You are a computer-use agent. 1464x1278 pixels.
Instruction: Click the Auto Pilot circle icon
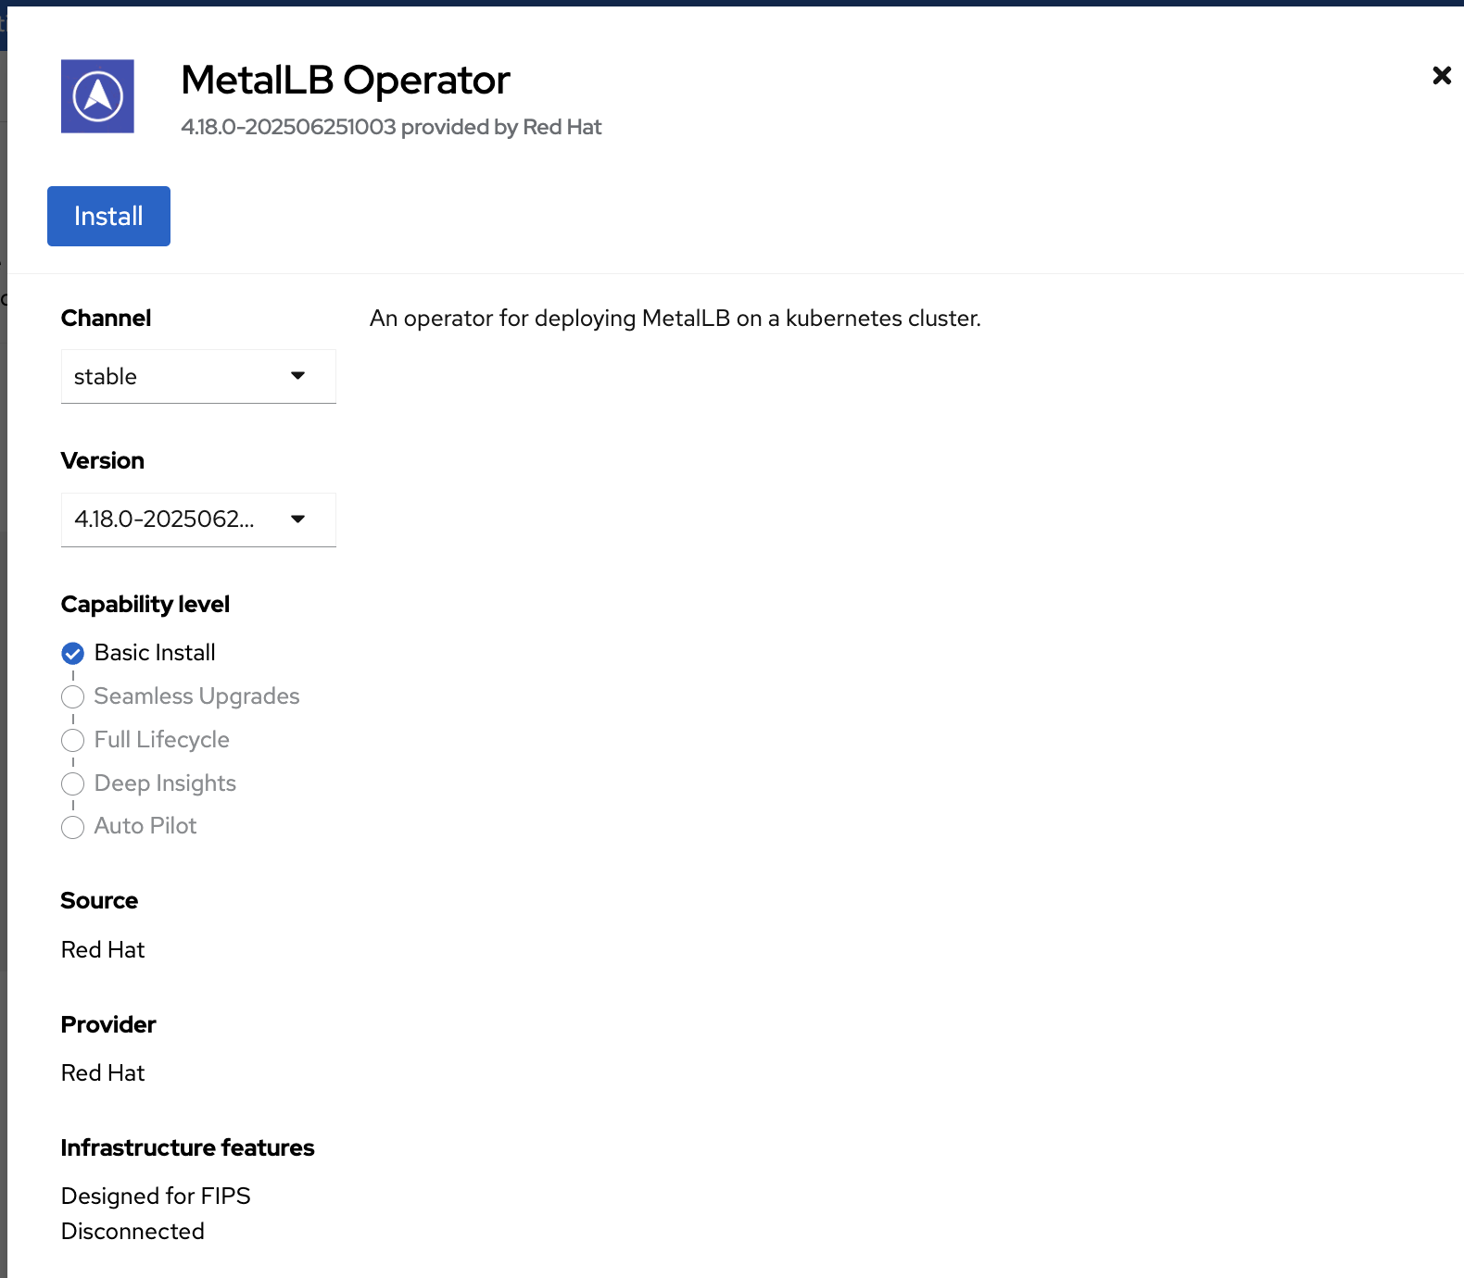click(x=72, y=827)
